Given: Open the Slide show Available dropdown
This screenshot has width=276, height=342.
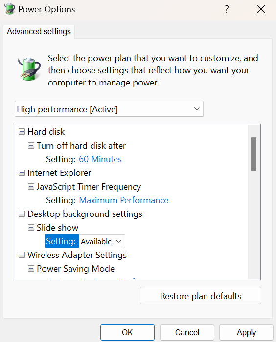Looking at the screenshot, I should pyautogui.click(x=102, y=241).
